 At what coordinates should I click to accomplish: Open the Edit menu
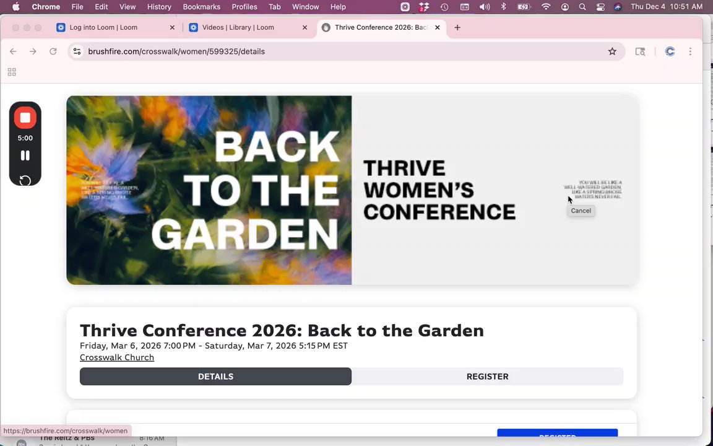(102, 7)
